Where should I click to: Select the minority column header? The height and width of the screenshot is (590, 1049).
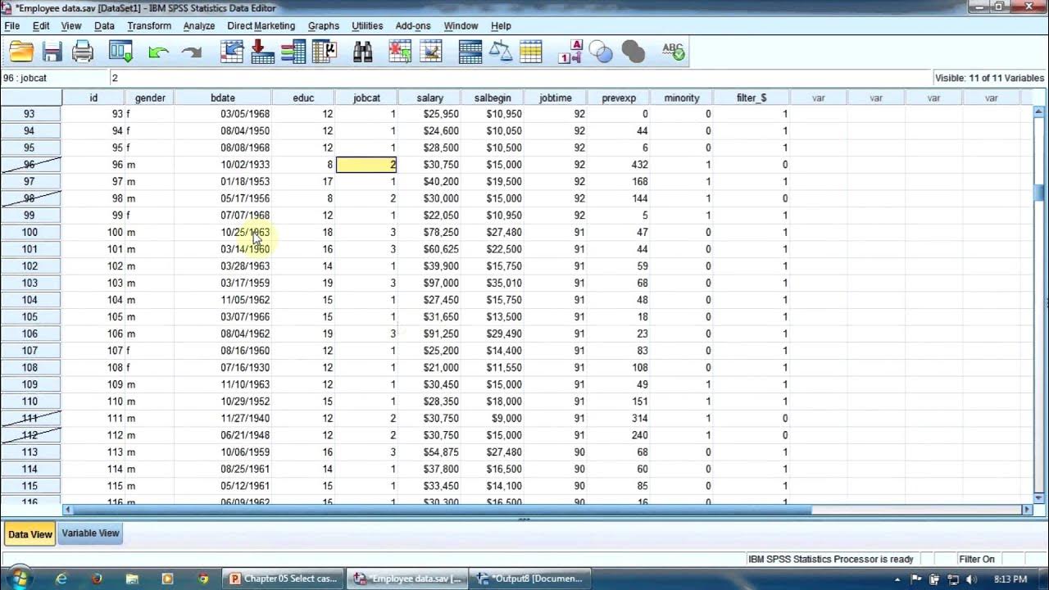coord(682,98)
